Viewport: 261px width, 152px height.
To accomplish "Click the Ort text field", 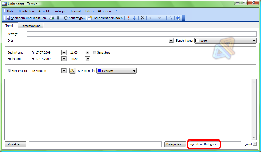I will 98,41.
